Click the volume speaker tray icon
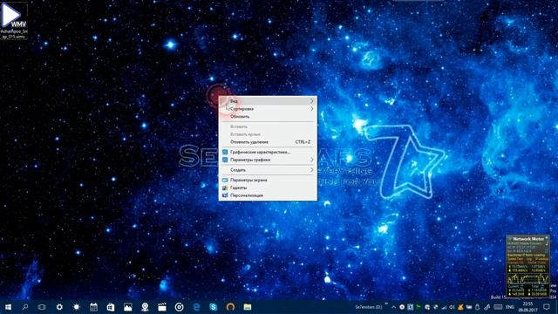This screenshot has width=558, height=314. tap(452, 307)
